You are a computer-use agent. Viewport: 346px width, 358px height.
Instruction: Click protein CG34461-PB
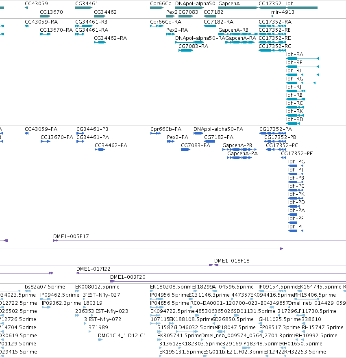point(92,129)
